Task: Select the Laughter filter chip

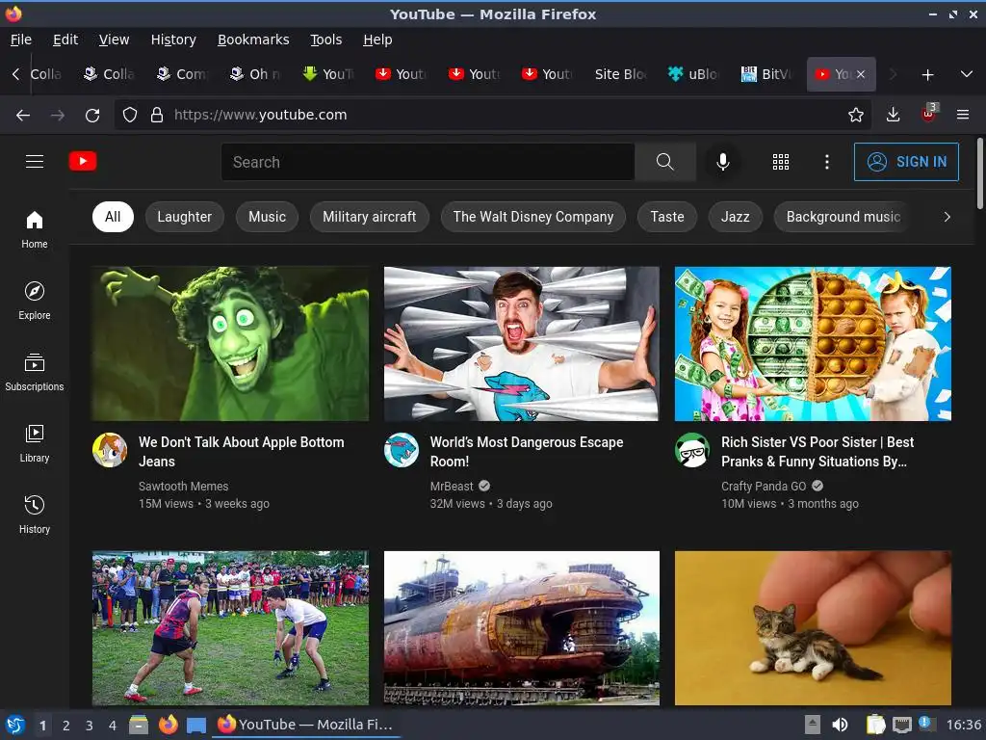Action: [x=184, y=217]
